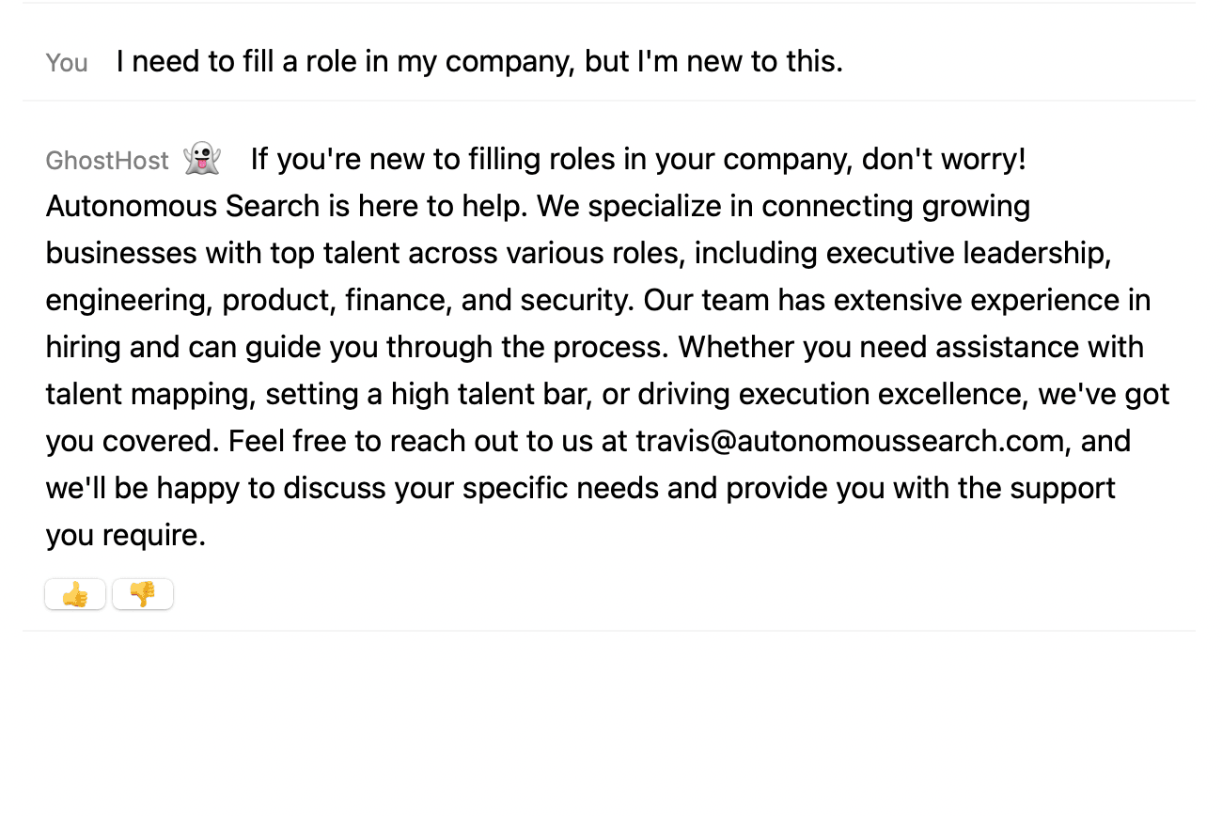Click the GhostHost sender name
This screenshot has height=816, width=1222.
click(107, 161)
